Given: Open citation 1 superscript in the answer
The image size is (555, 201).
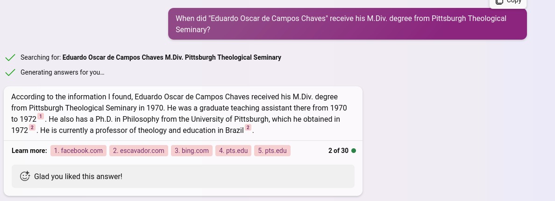Looking at the screenshot, I should tap(41, 117).
